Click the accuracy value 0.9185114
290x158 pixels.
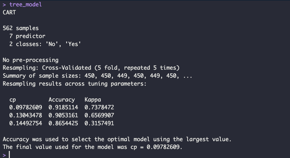(x=63, y=107)
